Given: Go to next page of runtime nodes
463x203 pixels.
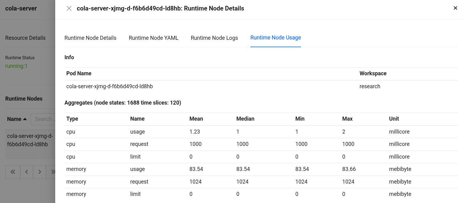Looking at the screenshot, I should 40,172.
